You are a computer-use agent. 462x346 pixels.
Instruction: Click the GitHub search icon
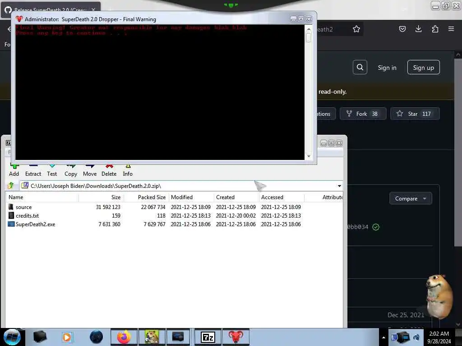click(360, 68)
